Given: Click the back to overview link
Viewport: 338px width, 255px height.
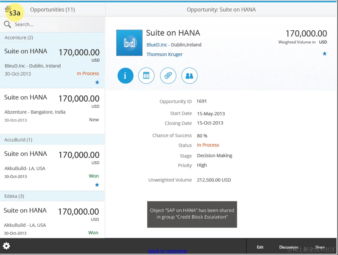Looking at the screenshot, I should [167, 251].
